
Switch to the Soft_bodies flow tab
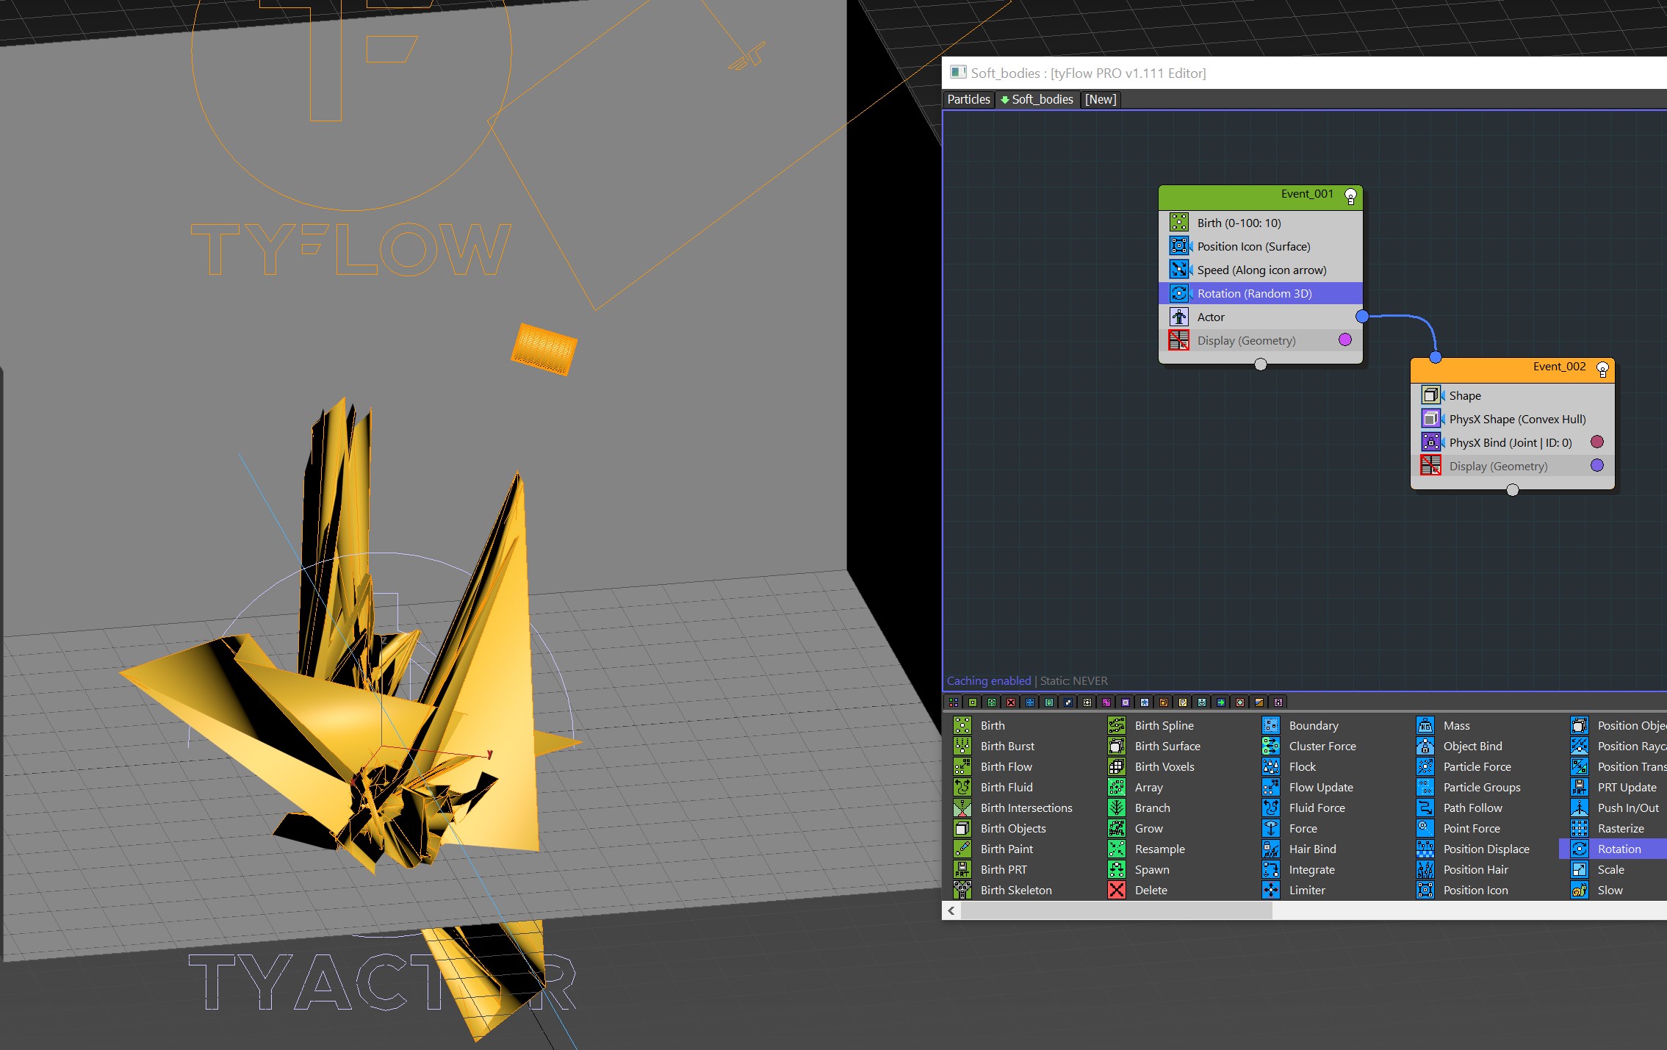tap(1037, 99)
